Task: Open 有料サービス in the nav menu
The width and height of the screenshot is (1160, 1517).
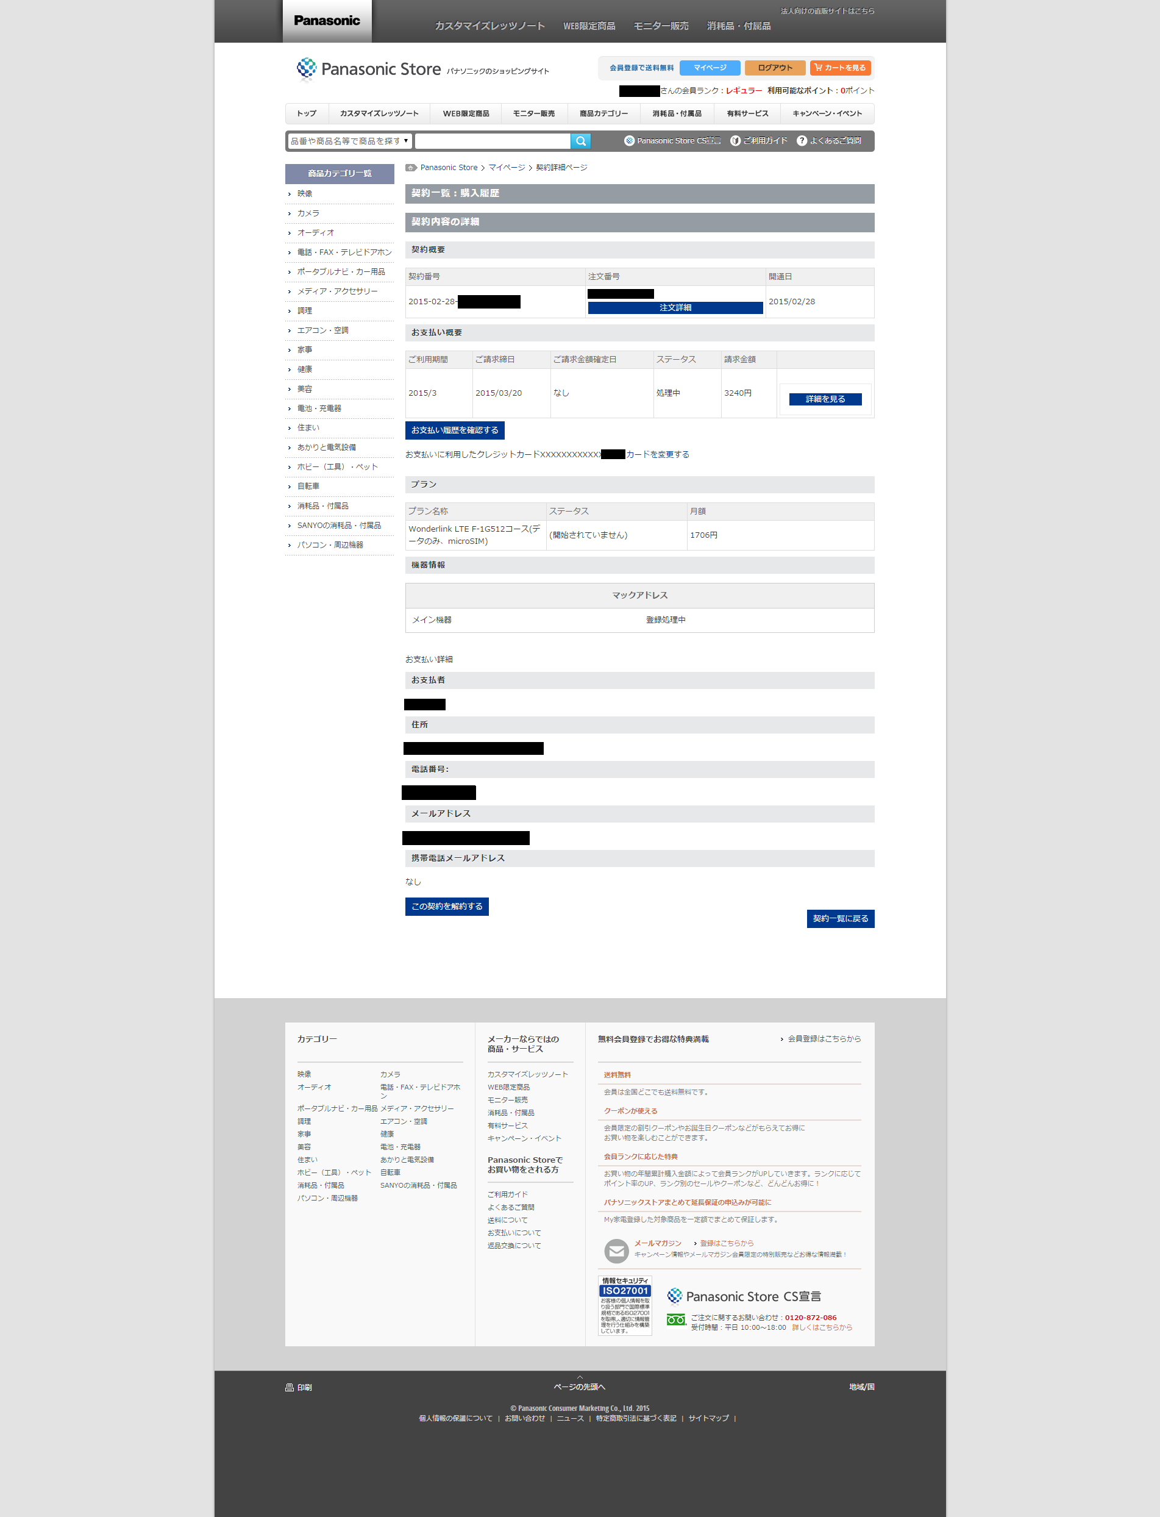Action: pos(747,113)
